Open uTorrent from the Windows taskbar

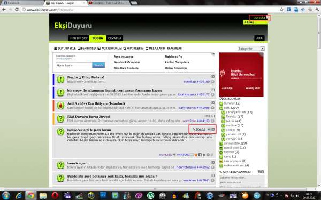[151, 196]
